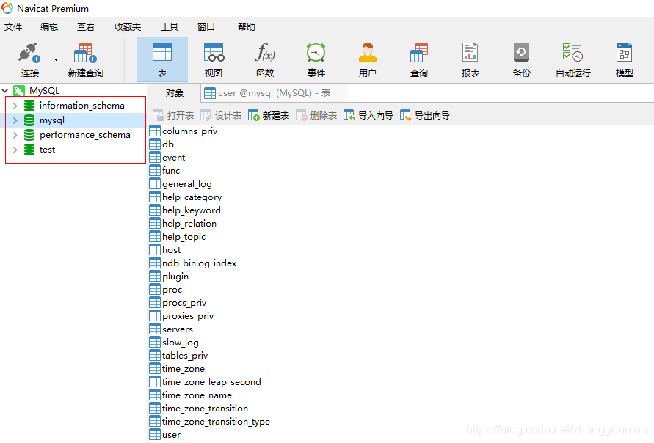Open the 窗口 window menu
Viewport: 654px width, 443px height.
coord(206,27)
